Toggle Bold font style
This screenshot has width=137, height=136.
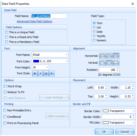coord(35,74)
